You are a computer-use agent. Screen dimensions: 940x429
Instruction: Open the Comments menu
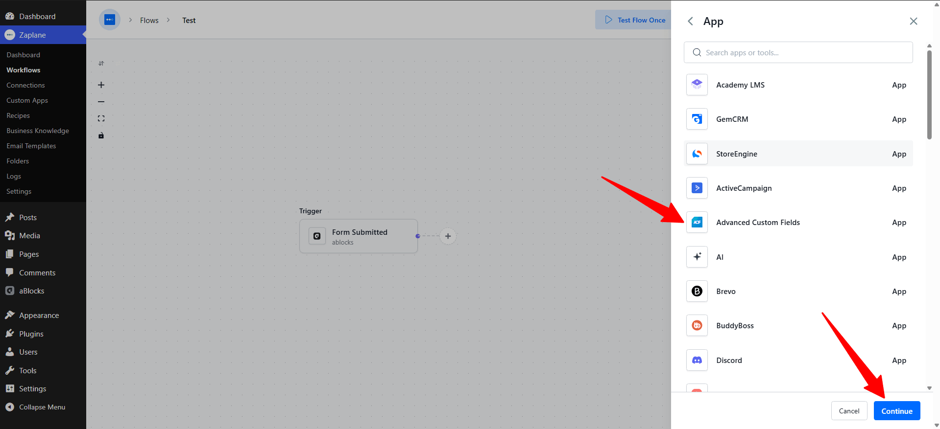[43, 272]
